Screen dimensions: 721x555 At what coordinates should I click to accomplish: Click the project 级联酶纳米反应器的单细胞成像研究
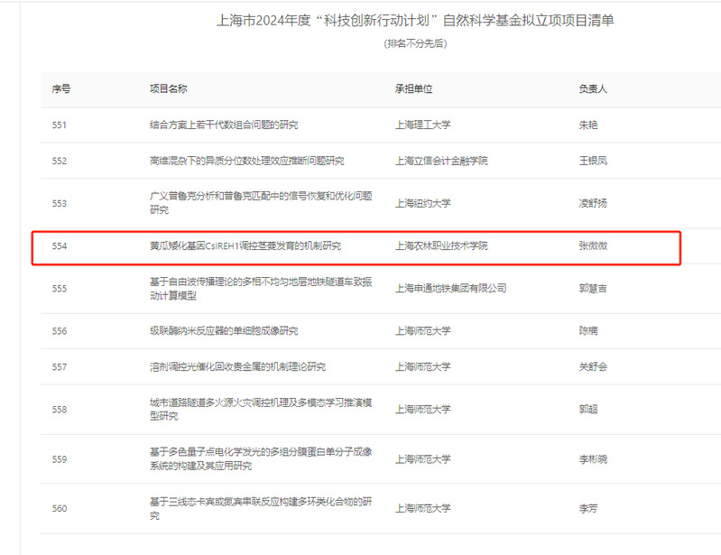[x=223, y=331]
